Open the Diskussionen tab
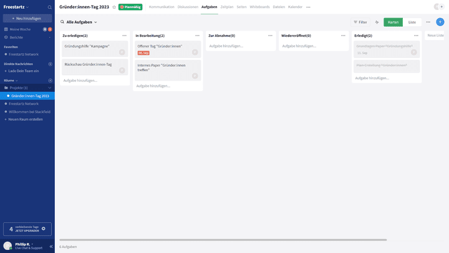This screenshot has height=253, width=449. click(188, 7)
